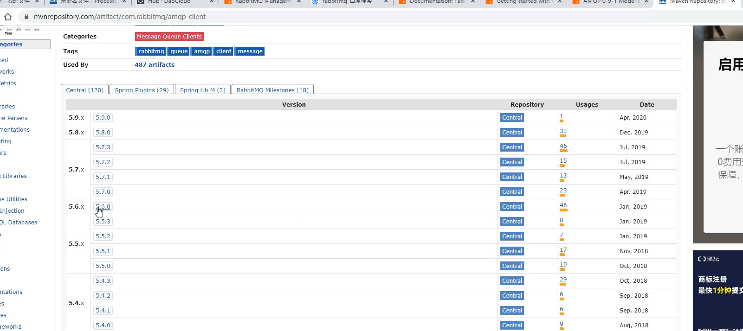Switch to the Getting started with browser tab
The height and width of the screenshot is (331, 743).
point(523,2)
